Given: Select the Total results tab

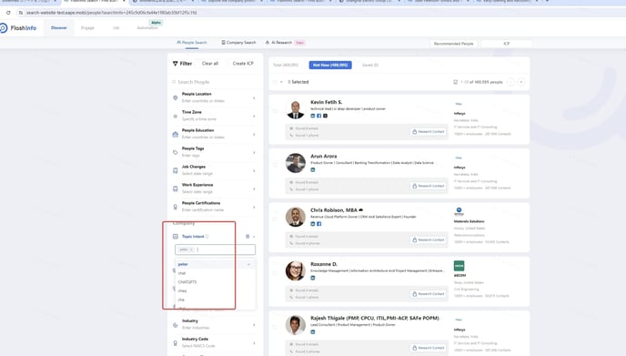Looking at the screenshot, I should (x=286, y=65).
